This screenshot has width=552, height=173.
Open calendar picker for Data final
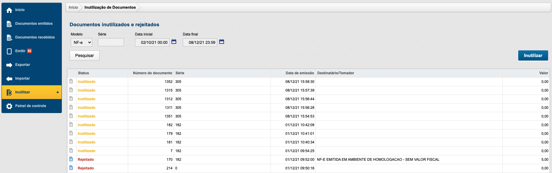click(x=222, y=42)
